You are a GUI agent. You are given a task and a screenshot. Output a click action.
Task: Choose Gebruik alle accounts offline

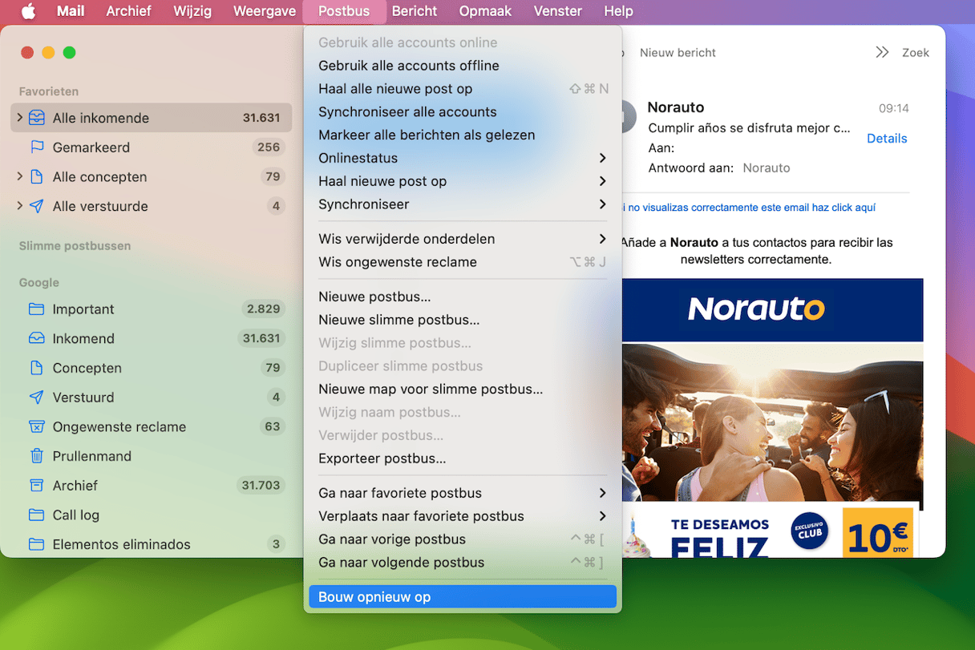[463, 66]
